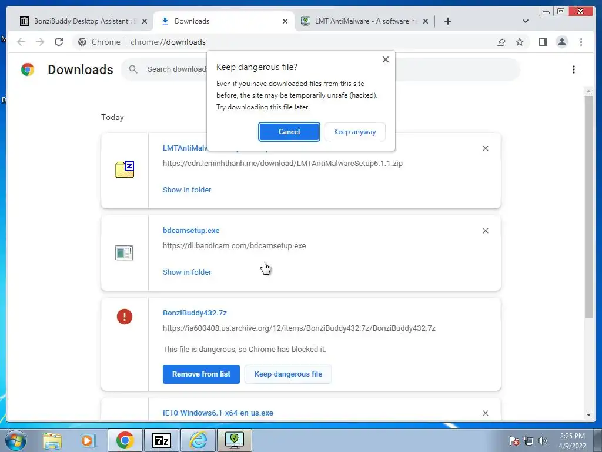
Task: Remove bdcamsetup.exe entry with its X
Action: [x=485, y=231]
